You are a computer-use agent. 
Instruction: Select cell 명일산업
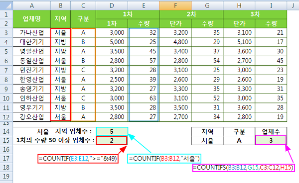pyautogui.click(x=32, y=51)
